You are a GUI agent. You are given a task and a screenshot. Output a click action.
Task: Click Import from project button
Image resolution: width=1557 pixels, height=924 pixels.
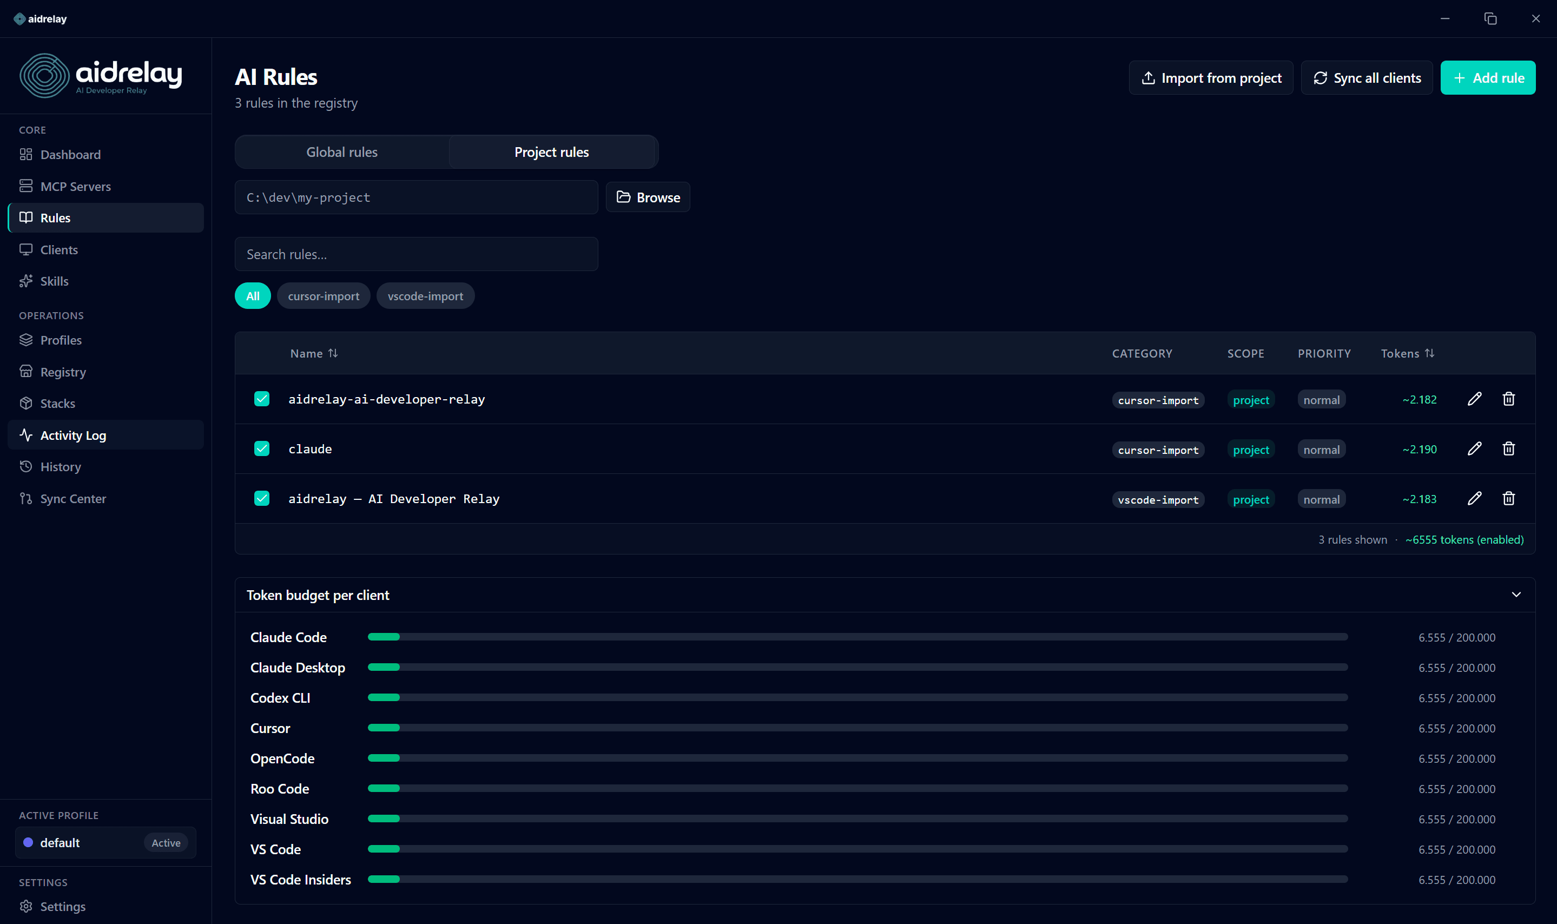pyautogui.click(x=1210, y=78)
